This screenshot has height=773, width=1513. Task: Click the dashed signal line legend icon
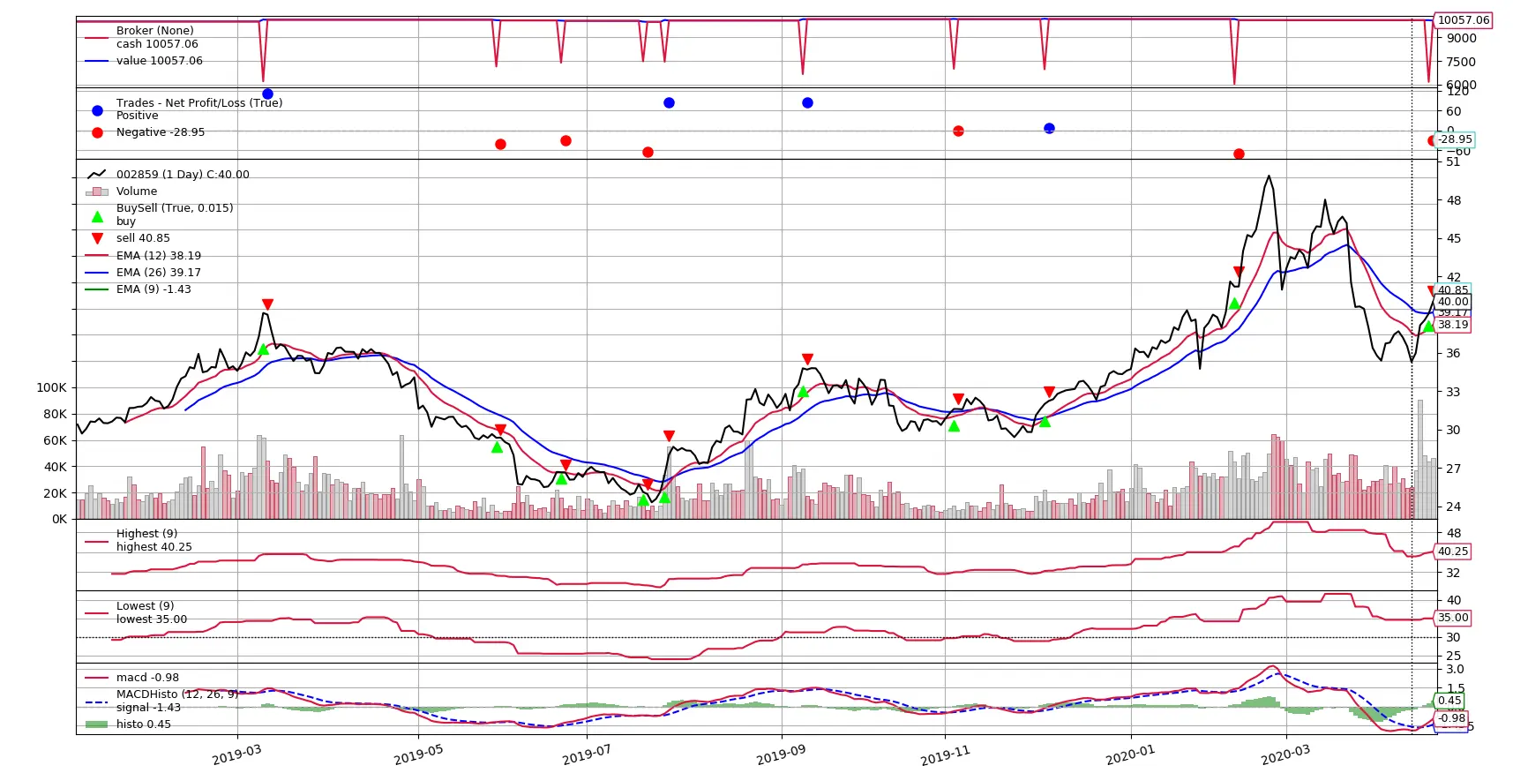coord(97,702)
